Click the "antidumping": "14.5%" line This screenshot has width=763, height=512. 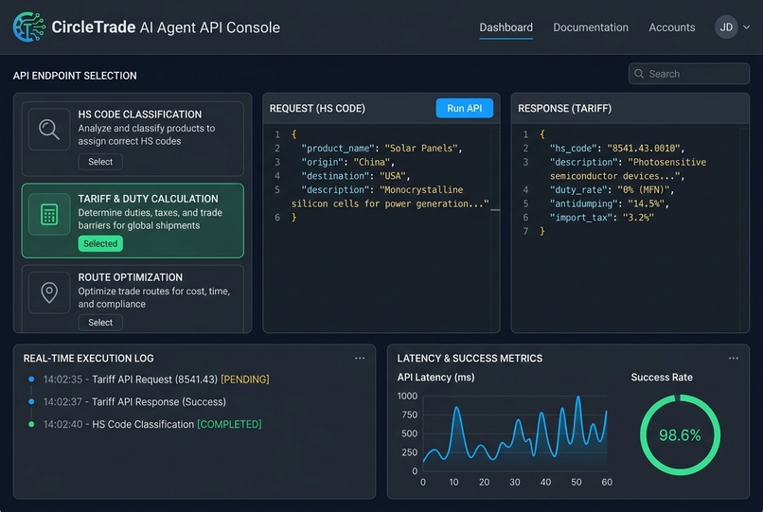[610, 203]
